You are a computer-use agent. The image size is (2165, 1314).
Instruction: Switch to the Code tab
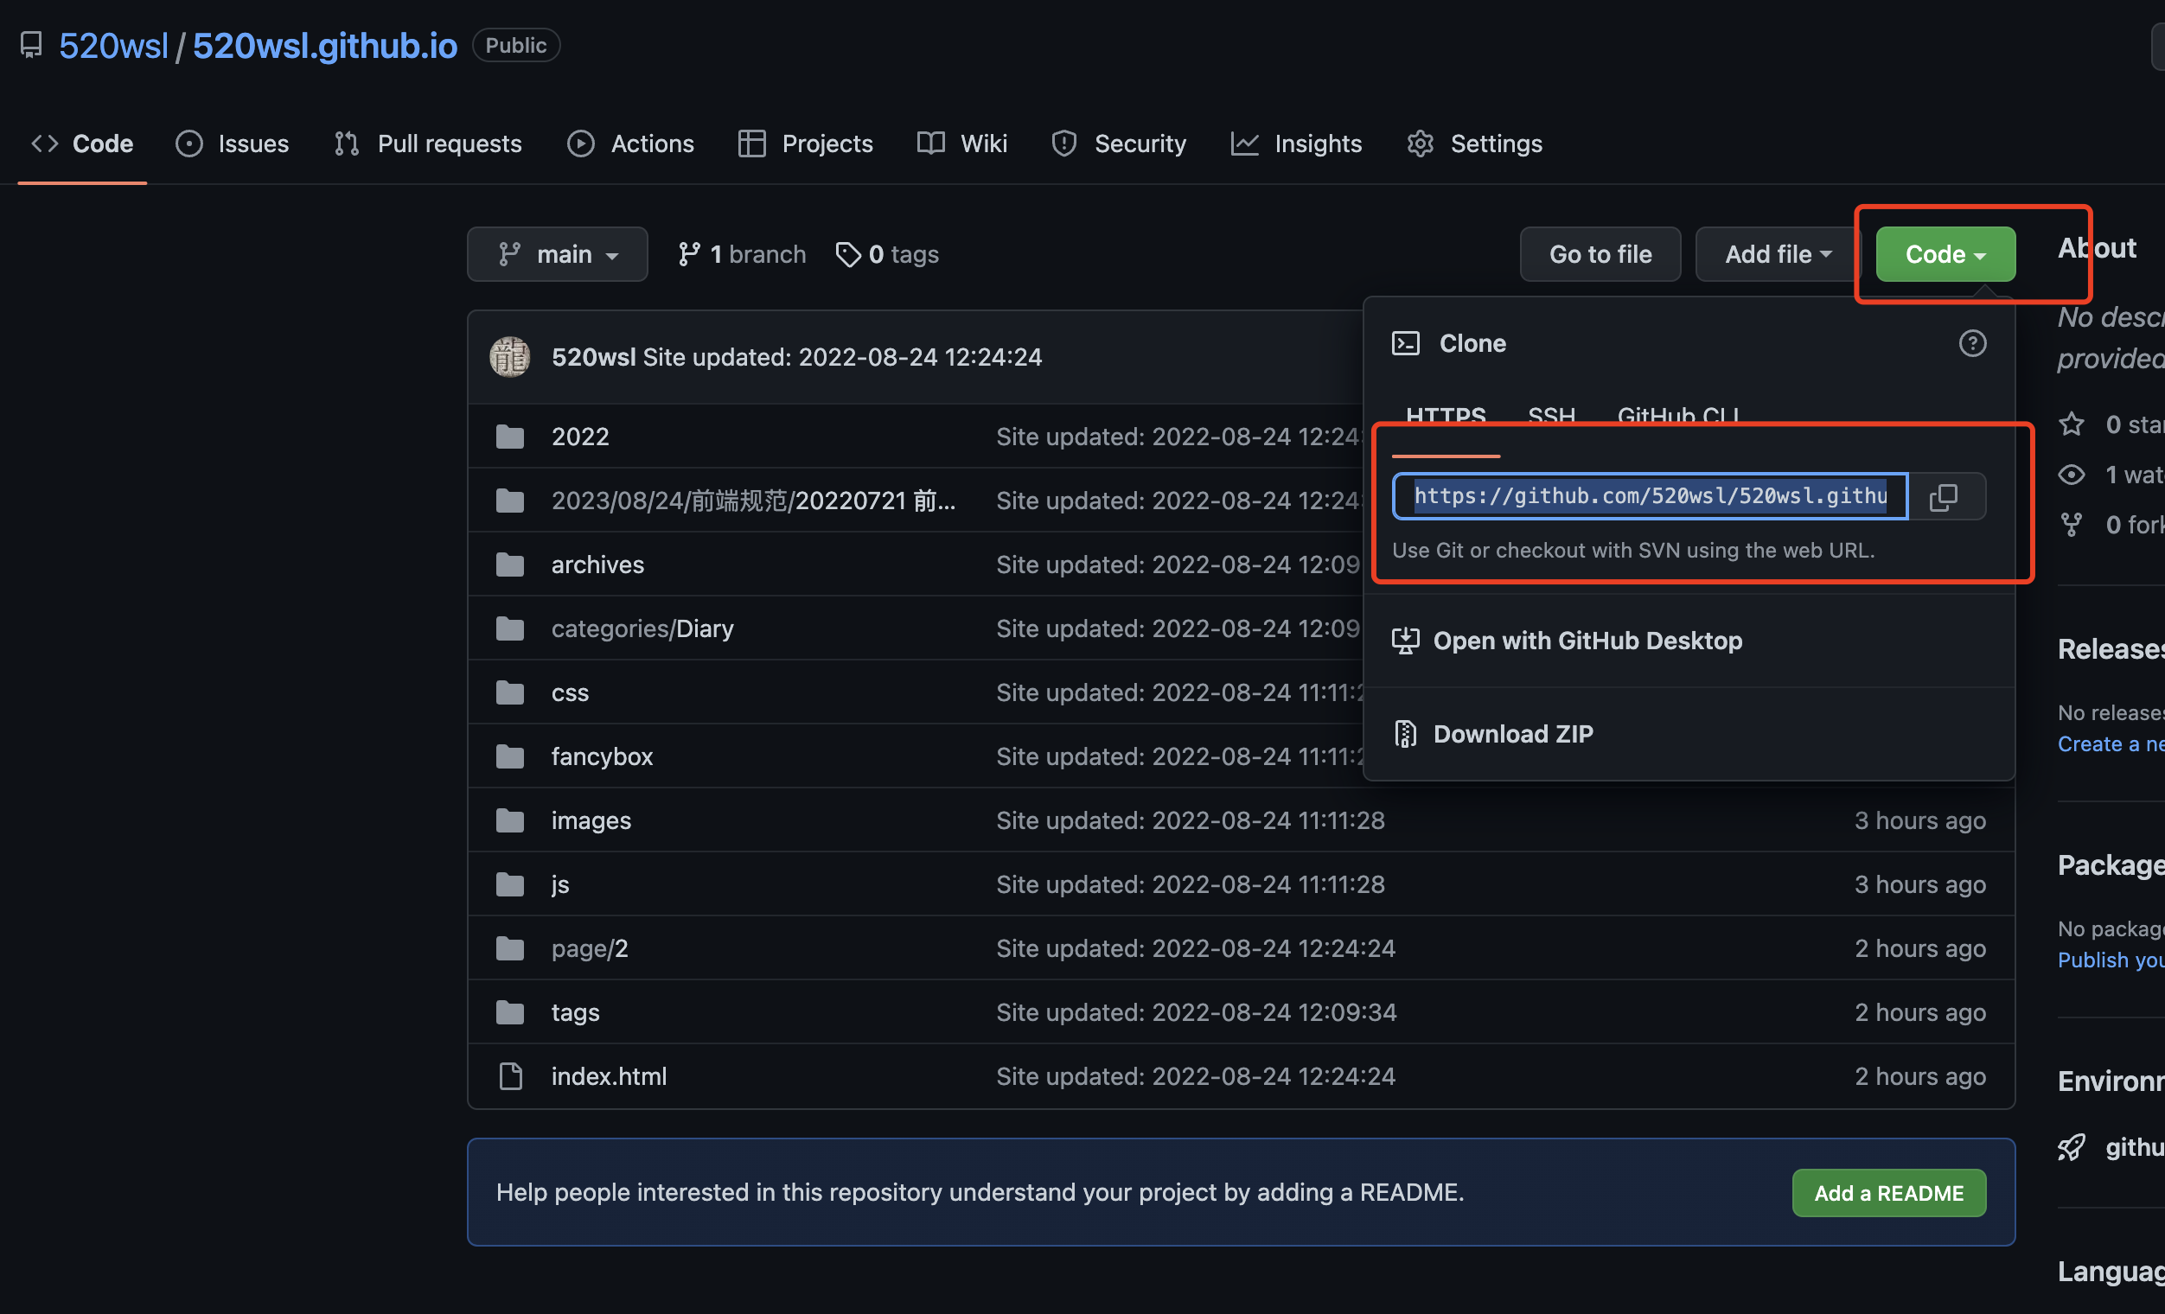(83, 144)
